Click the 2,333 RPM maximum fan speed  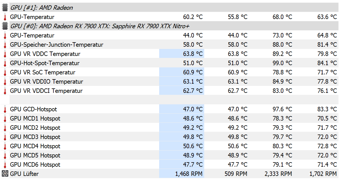coord(278,174)
